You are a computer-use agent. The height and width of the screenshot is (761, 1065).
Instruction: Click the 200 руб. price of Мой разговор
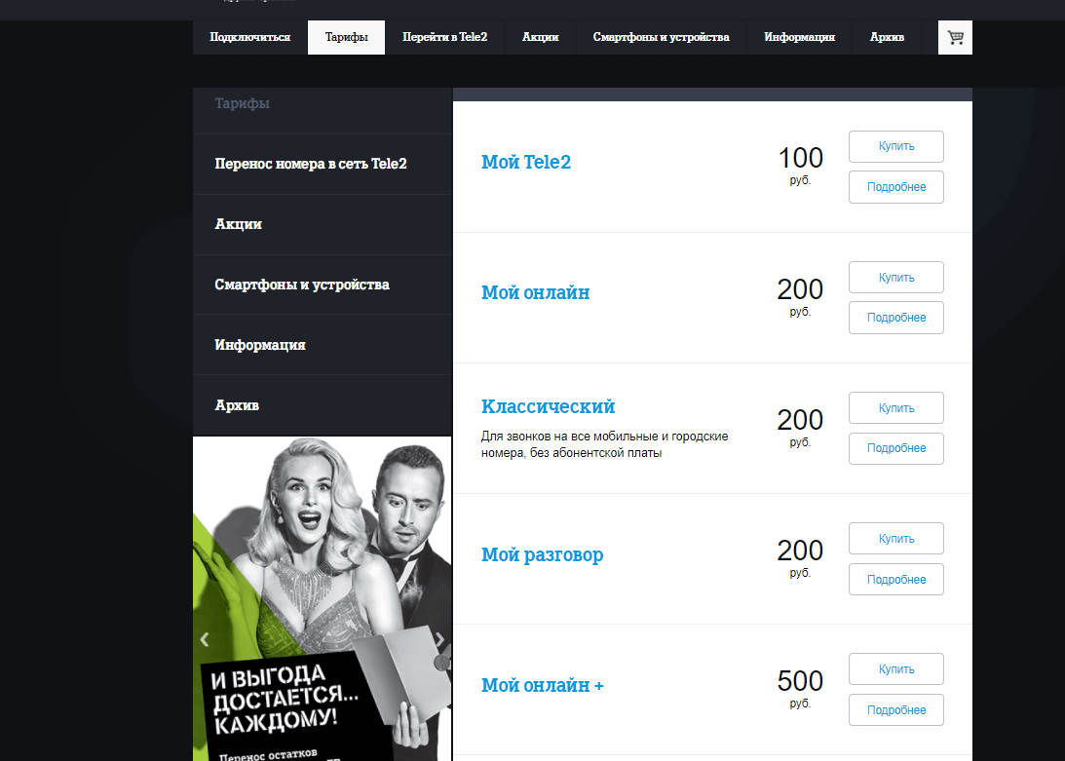coord(800,558)
